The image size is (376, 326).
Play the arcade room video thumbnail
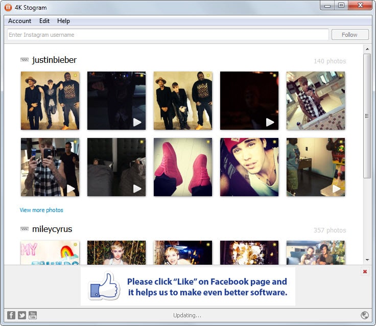click(316, 167)
